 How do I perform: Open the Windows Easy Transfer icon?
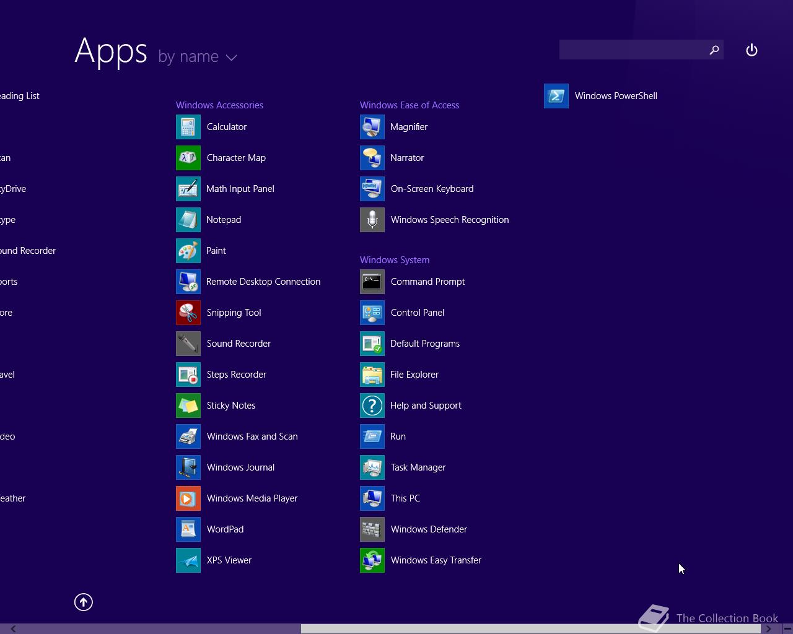(x=372, y=560)
